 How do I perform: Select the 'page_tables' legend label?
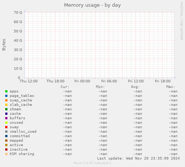tap(22, 96)
